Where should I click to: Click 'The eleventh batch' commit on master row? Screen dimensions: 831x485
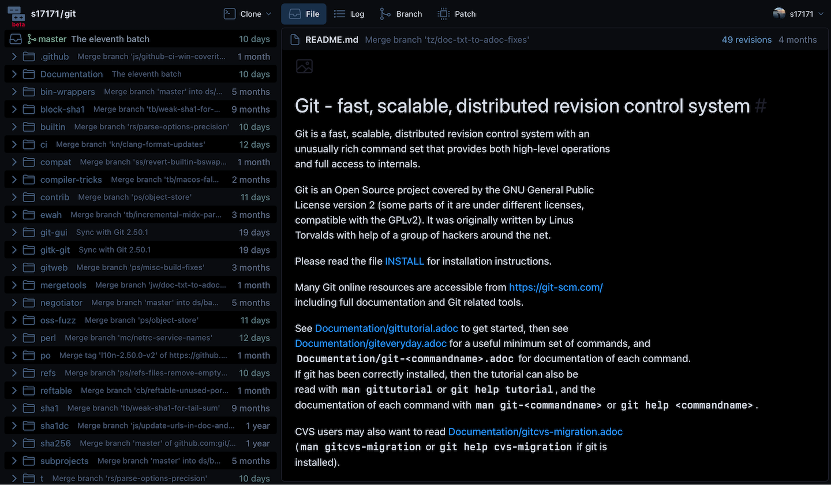tap(110, 39)
